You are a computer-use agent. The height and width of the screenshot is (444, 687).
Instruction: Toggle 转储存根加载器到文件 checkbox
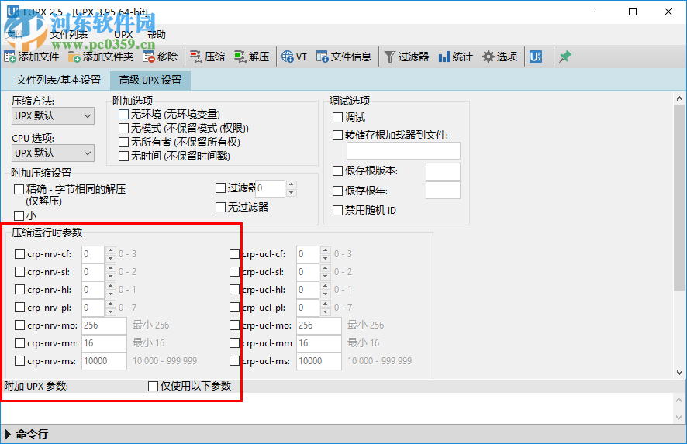tap(337, 136)
